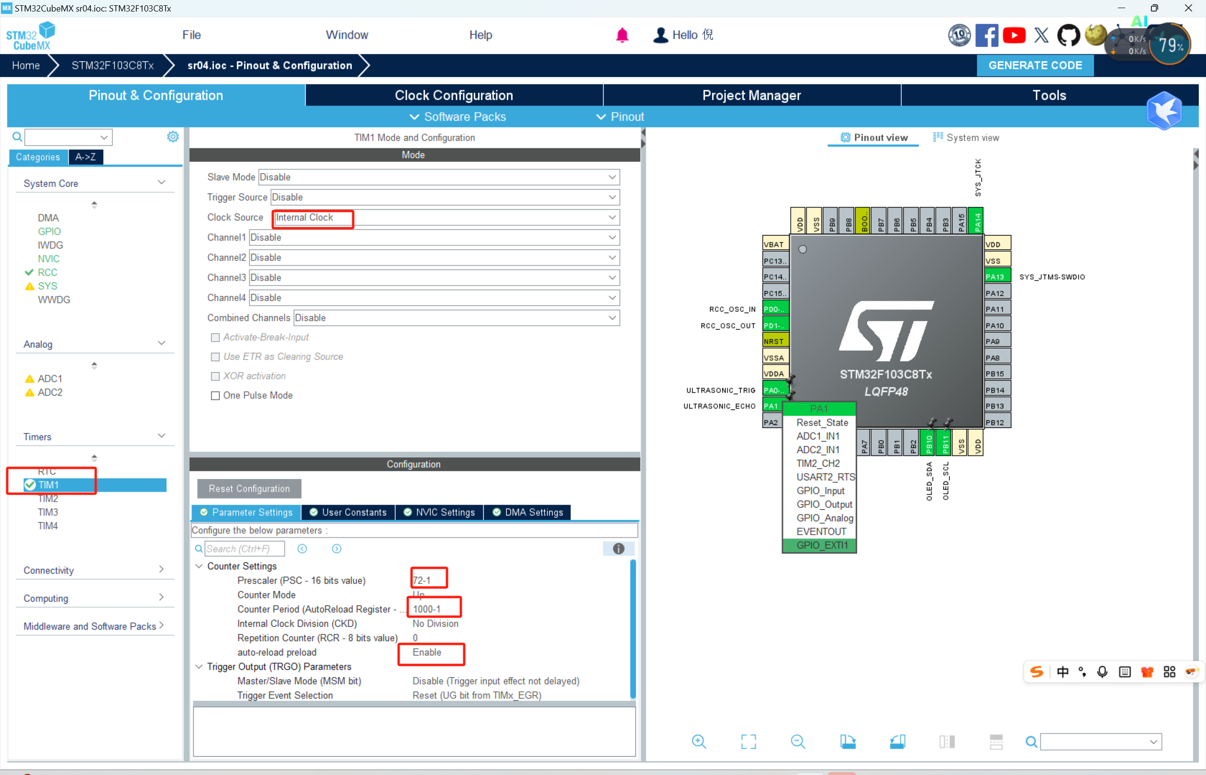The width and height of the screenshot is (1206, 775).
Task: Open the GitHub link icon
Action: (1068, 35)
